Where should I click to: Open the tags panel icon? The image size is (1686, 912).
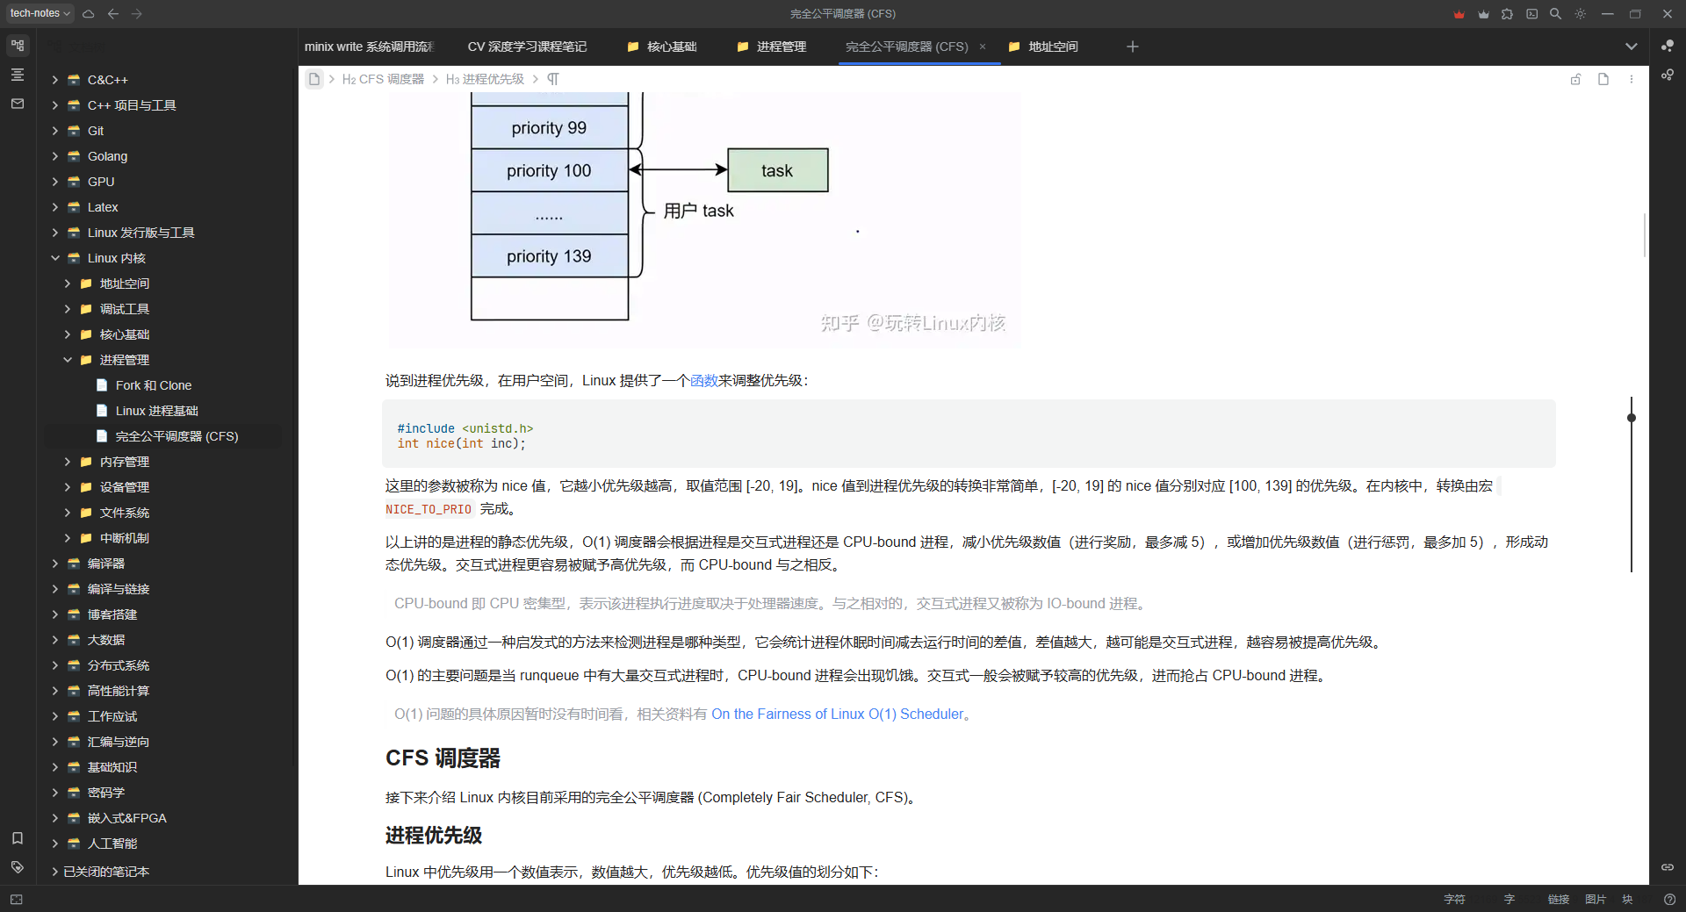pos(18,867)
